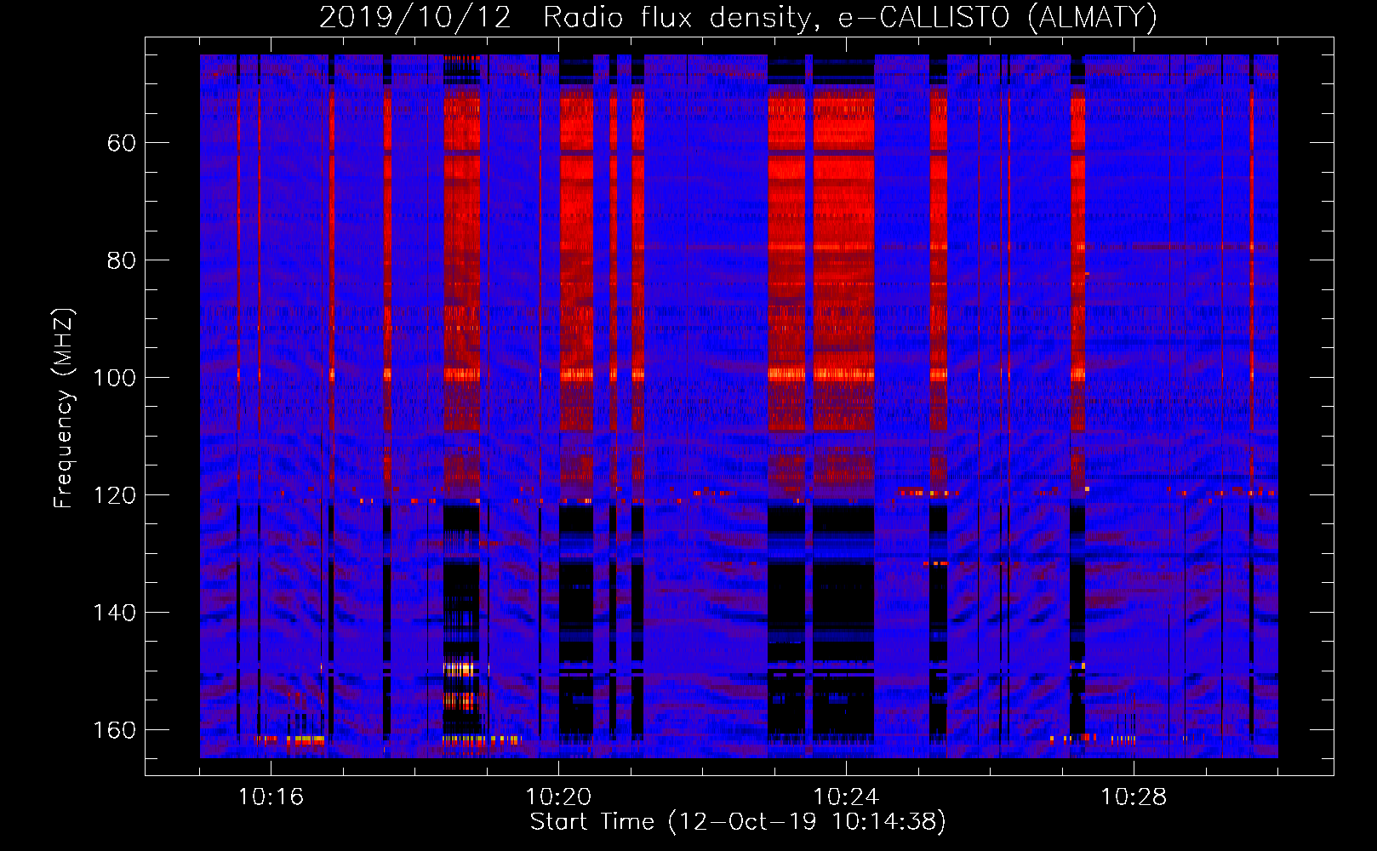
Task: Select the 60 MHz axis tick label
Action: 121,143
